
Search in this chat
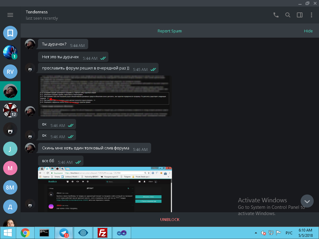(288, 15)
